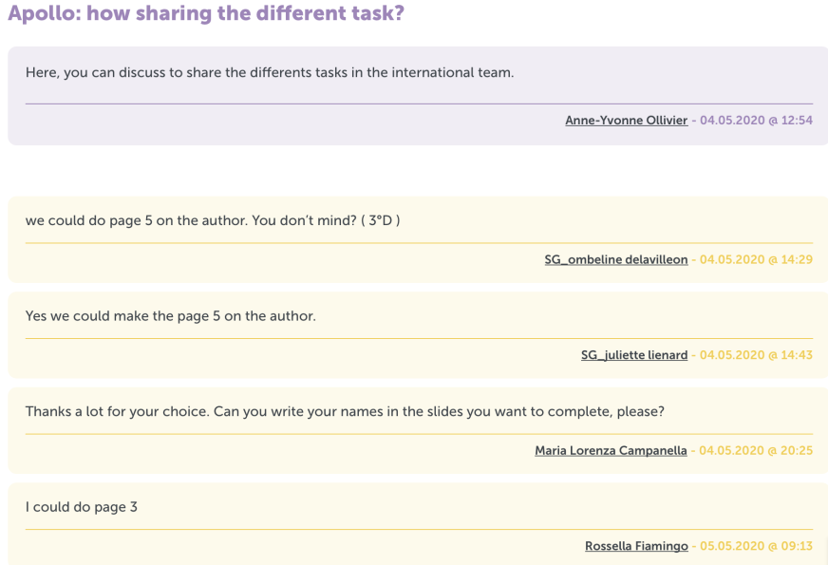The height and width of the screenshot is (565, 828).
Task: Click the 04.05.2020 @ 20:25 timestamp
Action: [756, 451]
